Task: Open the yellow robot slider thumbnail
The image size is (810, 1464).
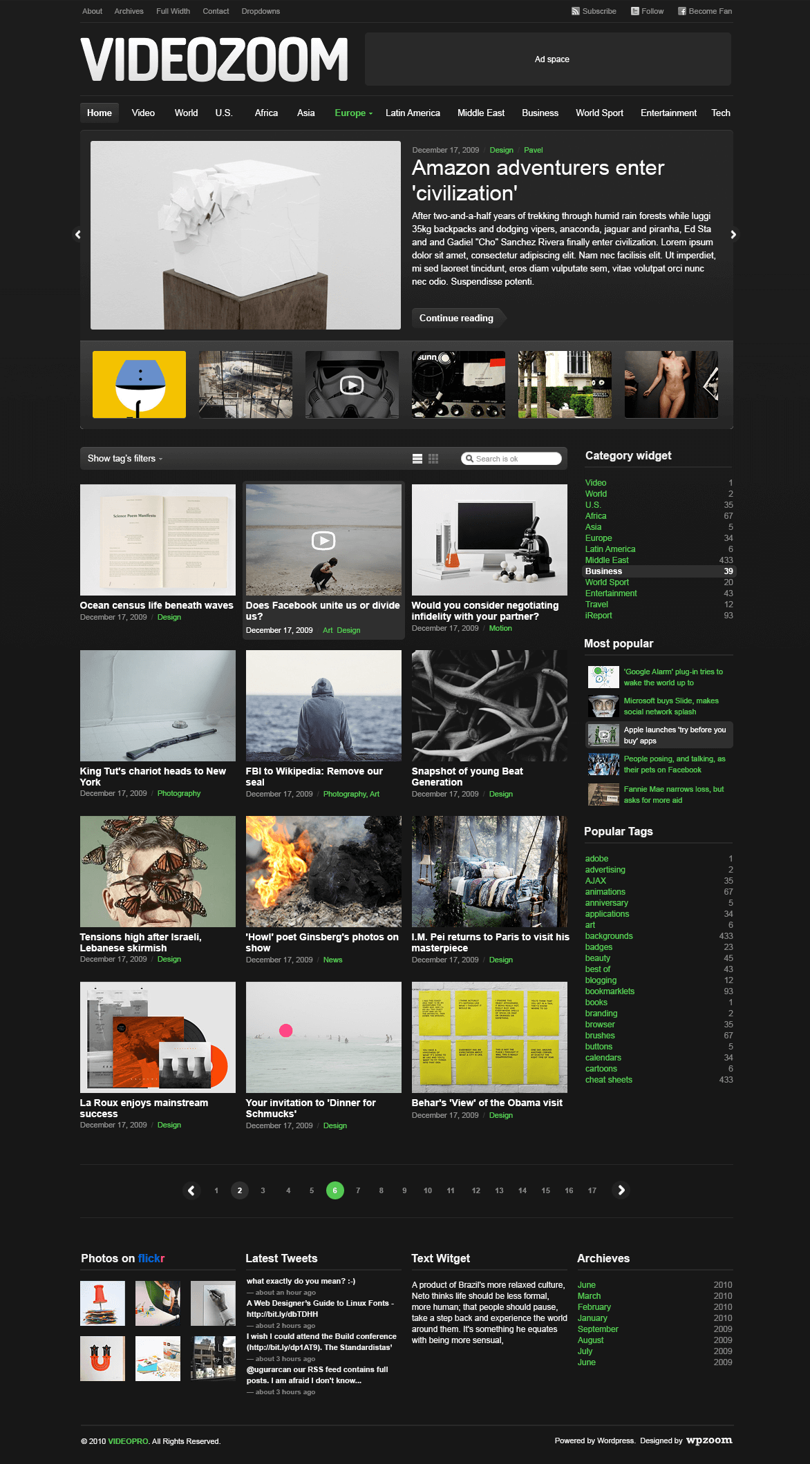Action: 139,385
